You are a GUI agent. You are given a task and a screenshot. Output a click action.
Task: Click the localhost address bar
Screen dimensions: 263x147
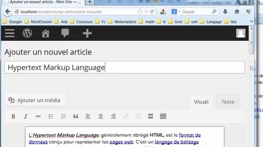(77, 12)
